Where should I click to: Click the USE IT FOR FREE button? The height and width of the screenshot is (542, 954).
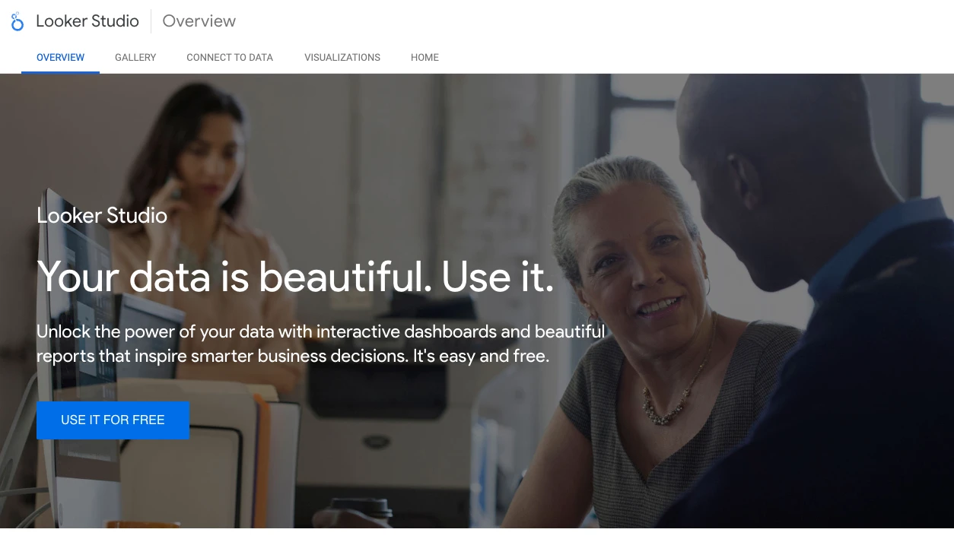[113, 420]
